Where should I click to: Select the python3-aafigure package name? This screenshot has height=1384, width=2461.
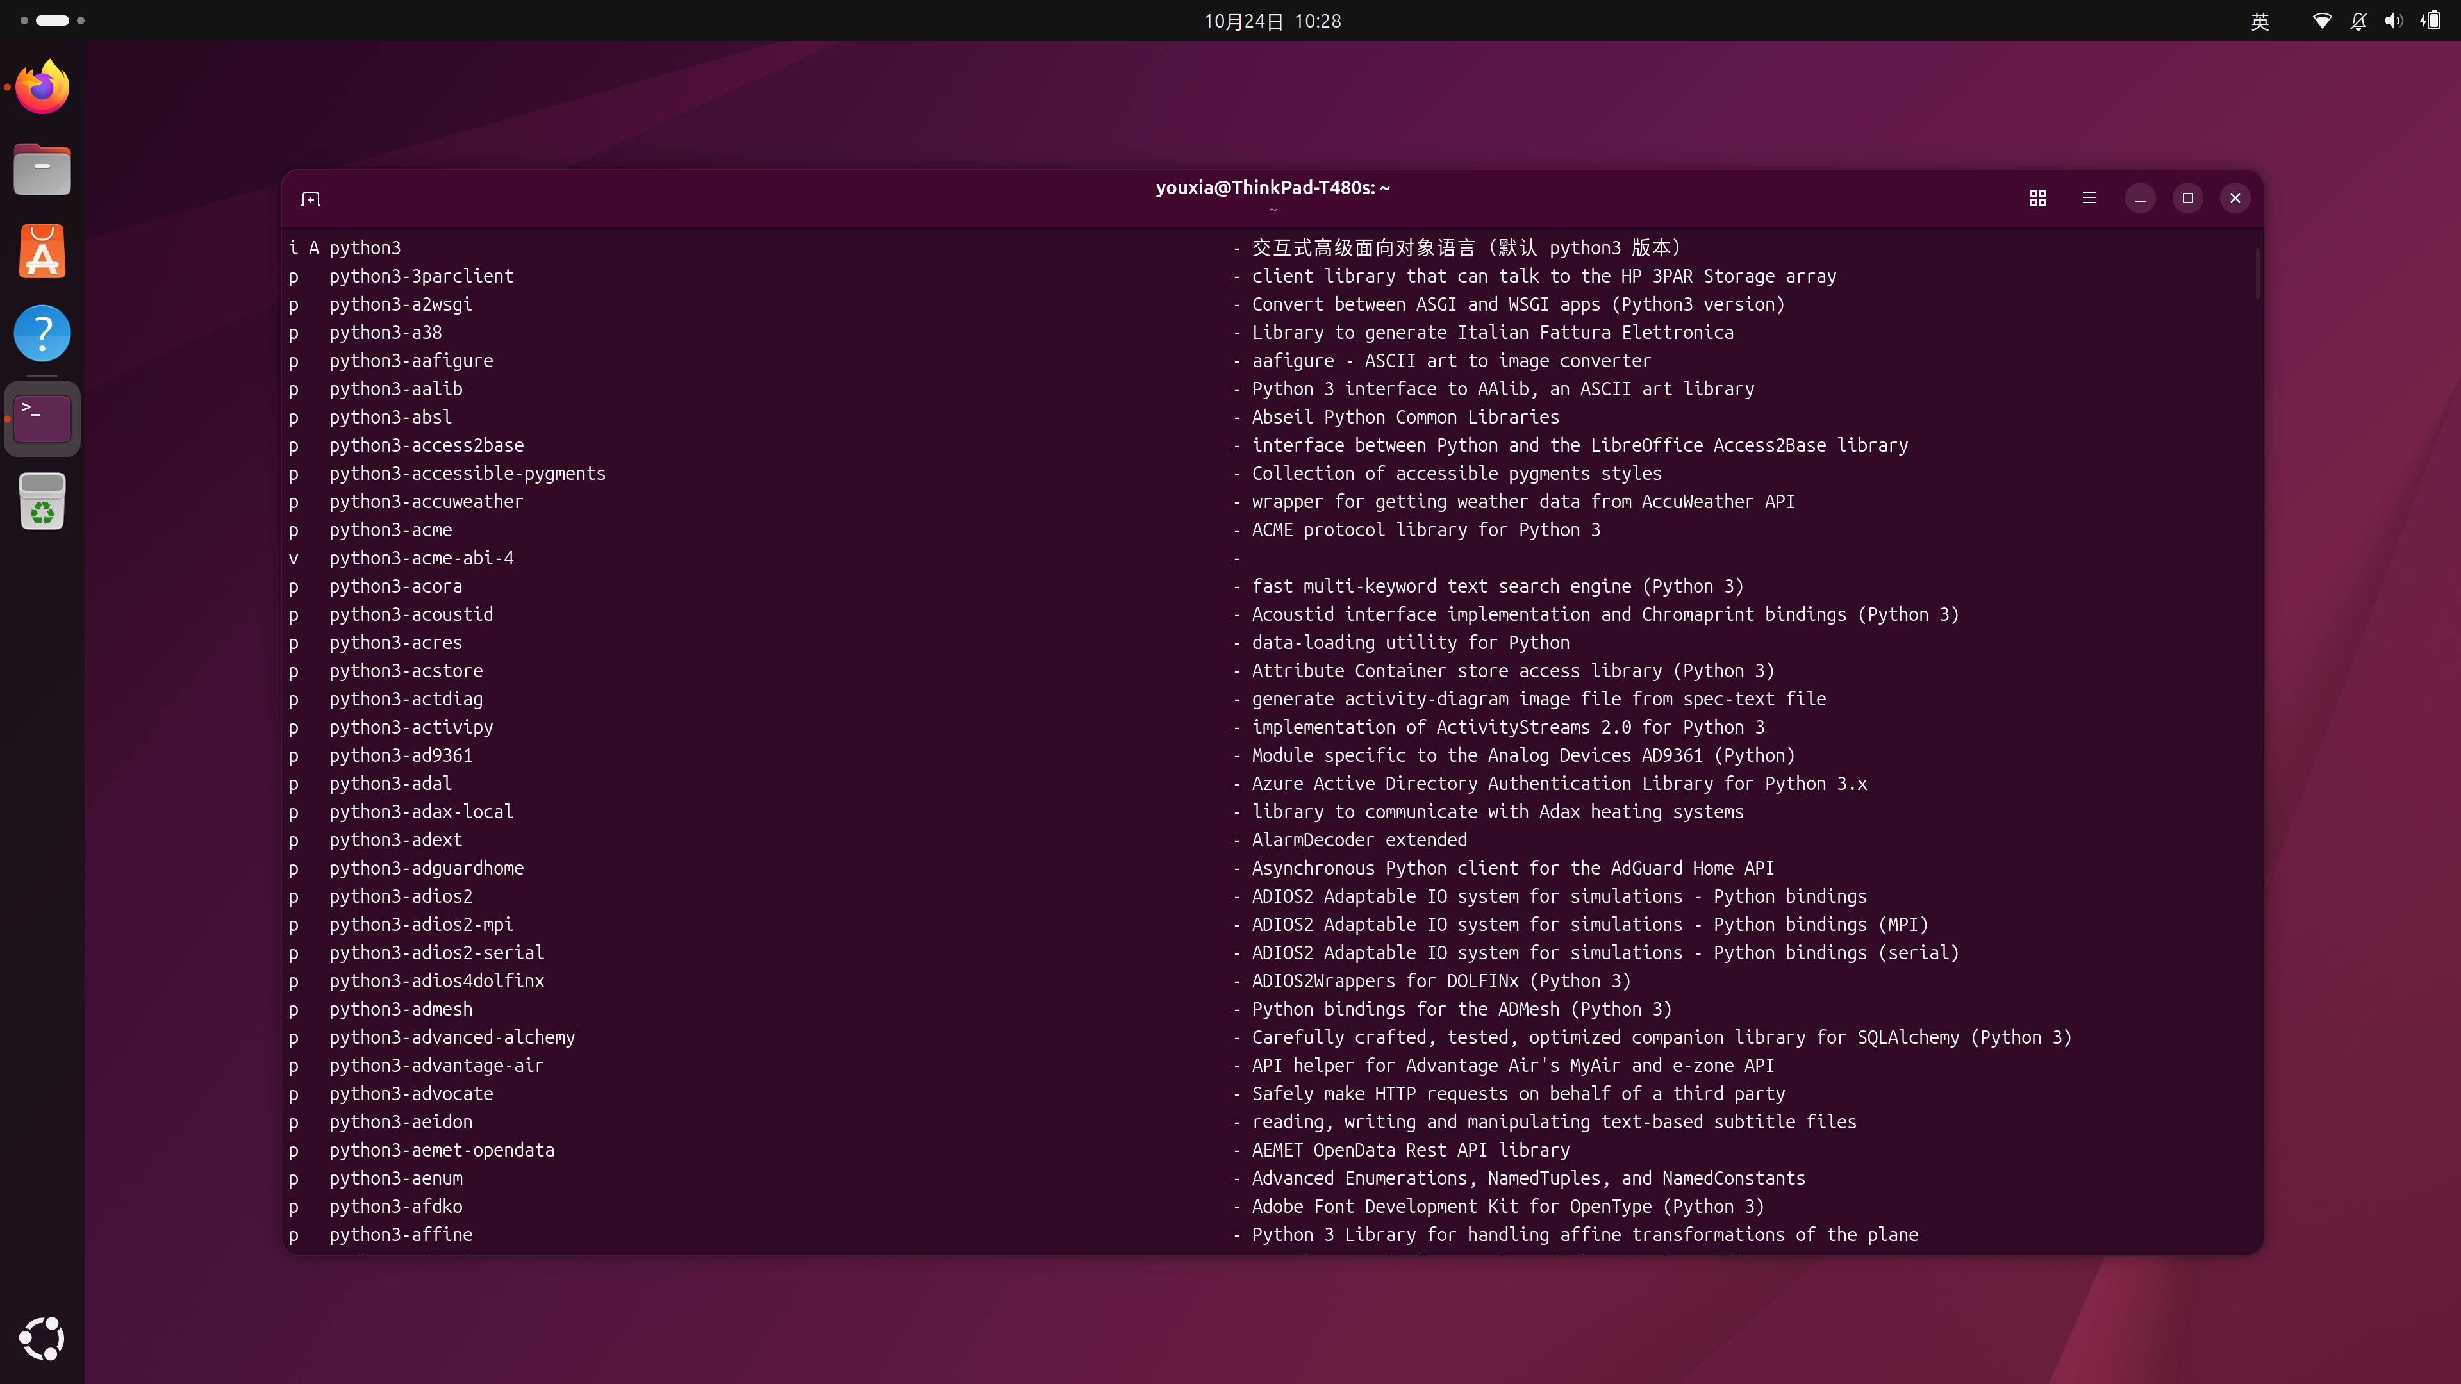pyautogui.click(x=411, y=361)
